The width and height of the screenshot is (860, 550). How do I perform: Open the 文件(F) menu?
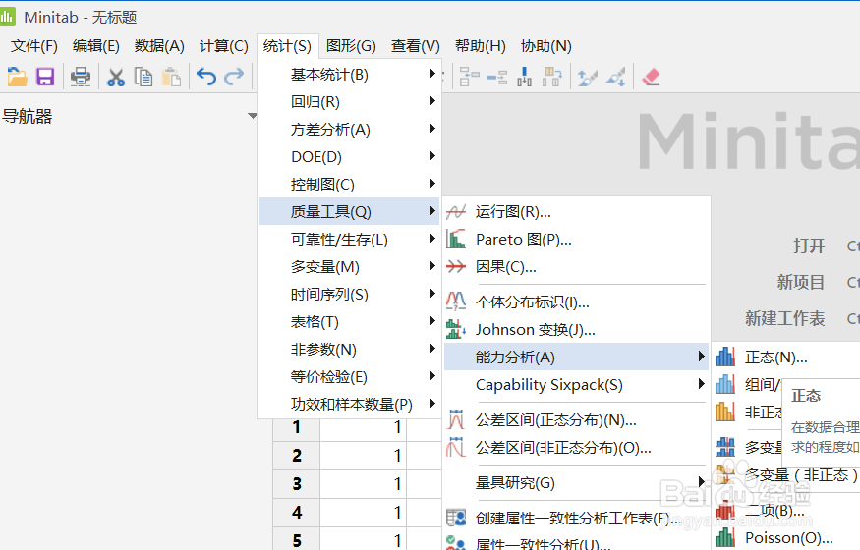coord(34,46)
